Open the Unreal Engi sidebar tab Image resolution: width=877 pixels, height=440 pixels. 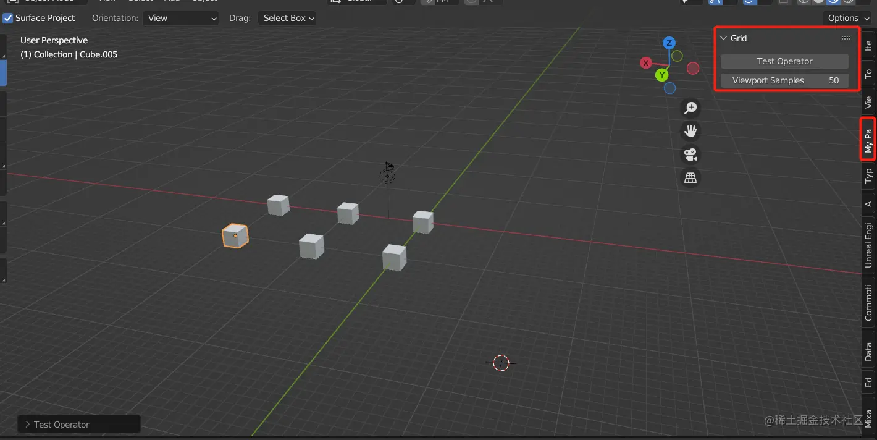(869, 245)
